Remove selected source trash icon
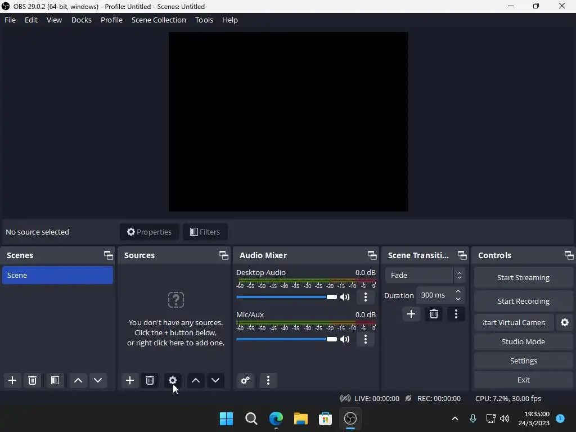 [150, 380]
